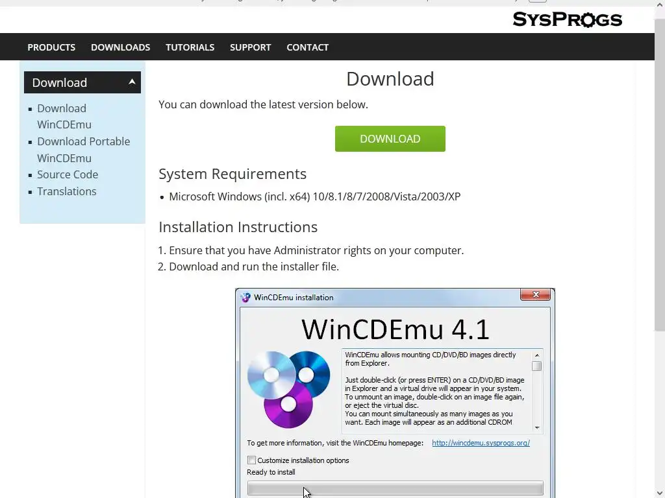Click 'You can download the latest version below' text
Viewport: 665px width, 498px height.
point(264,104)
